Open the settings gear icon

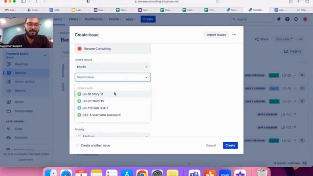(296, 19)
